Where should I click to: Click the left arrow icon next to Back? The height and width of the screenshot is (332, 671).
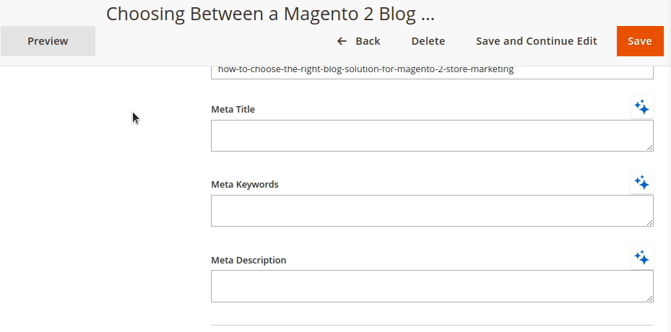tap(342, 41)
